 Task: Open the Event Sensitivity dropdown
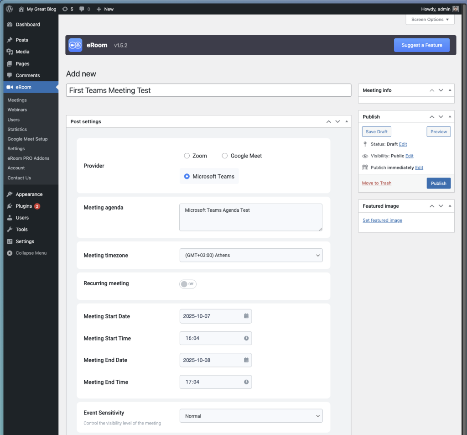tap(251, 416)
